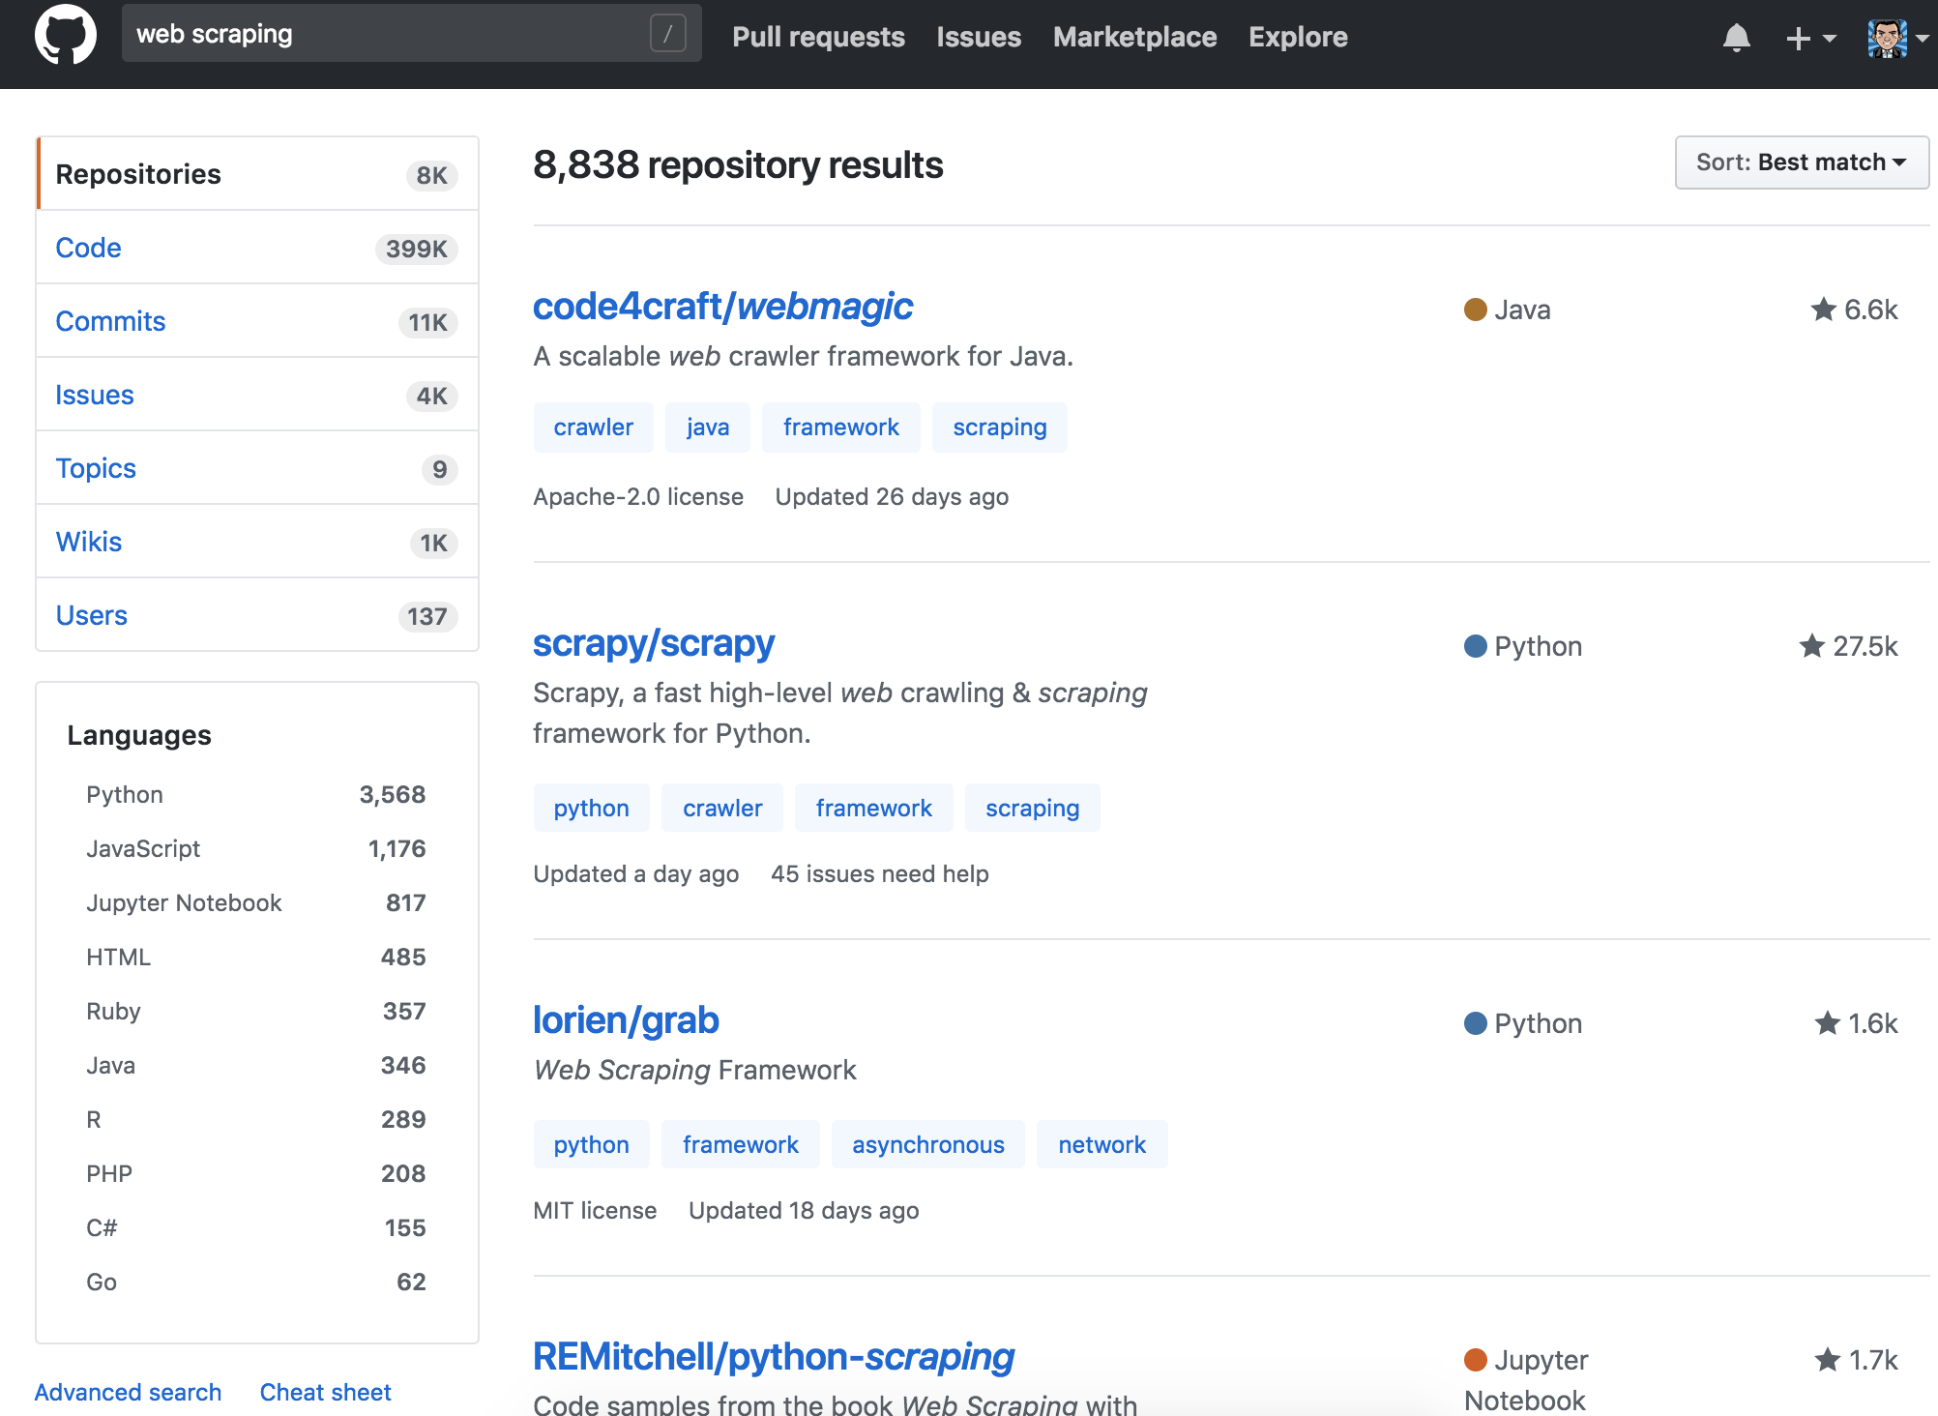Click the web scraping search field

coord(387,34)
